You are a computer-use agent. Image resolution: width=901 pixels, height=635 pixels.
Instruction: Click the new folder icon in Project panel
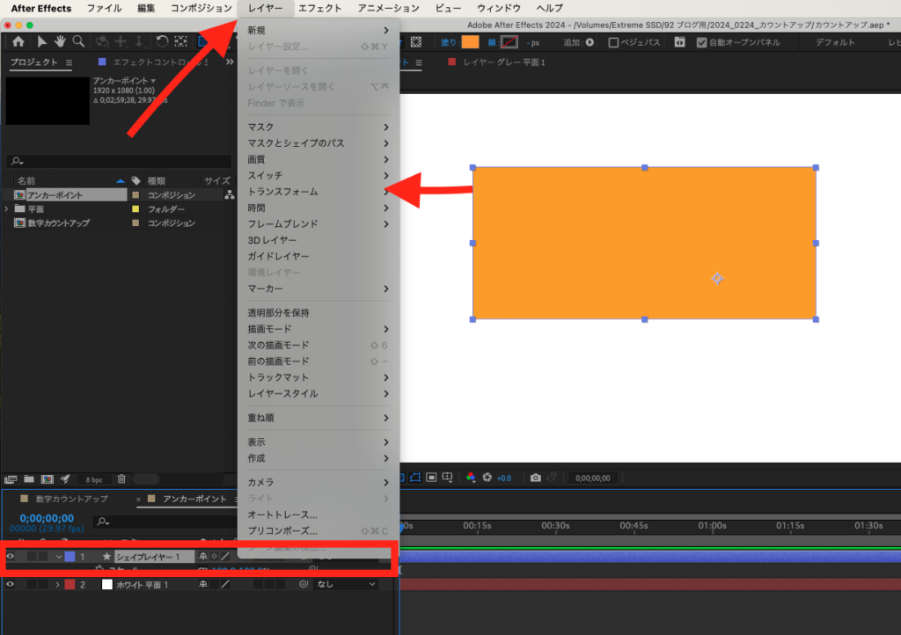coord(29,479)
